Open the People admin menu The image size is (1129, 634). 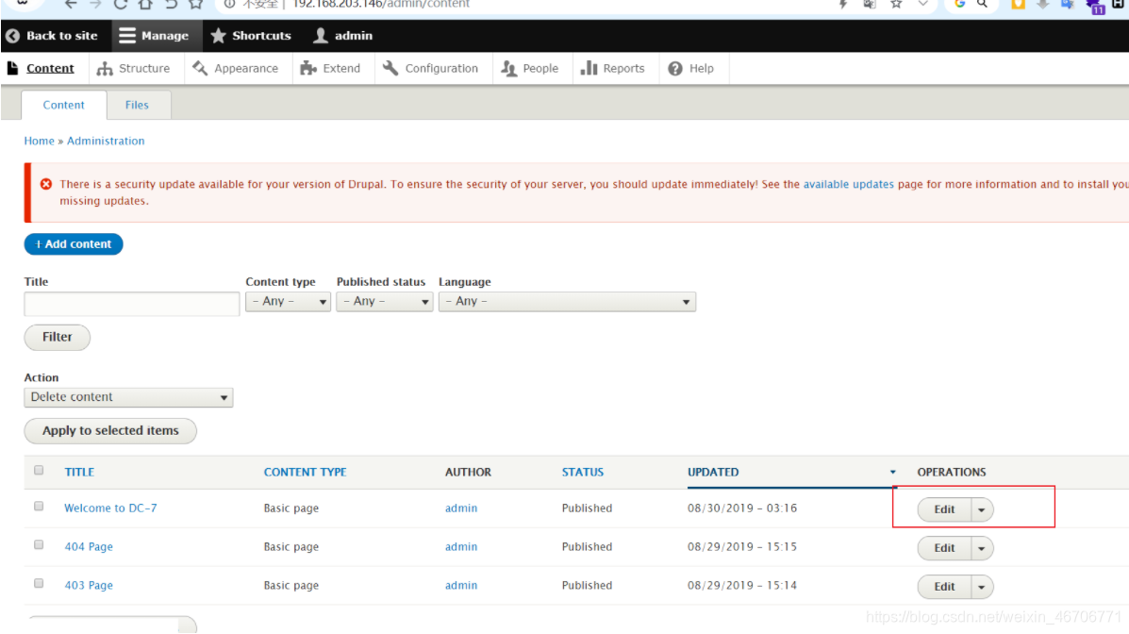tap(530, 69)
